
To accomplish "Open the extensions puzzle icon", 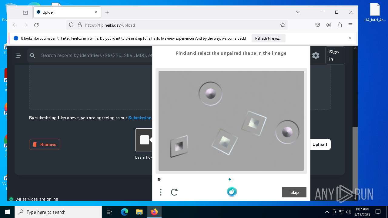I will click(x=339, y=25).
